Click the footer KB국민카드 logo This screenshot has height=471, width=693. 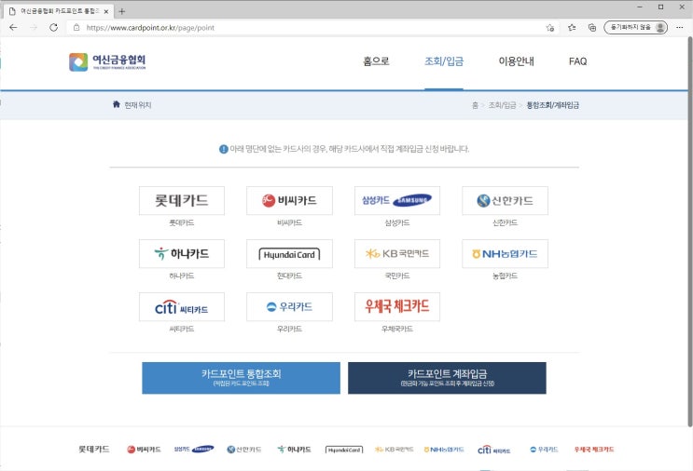[394, 450]
